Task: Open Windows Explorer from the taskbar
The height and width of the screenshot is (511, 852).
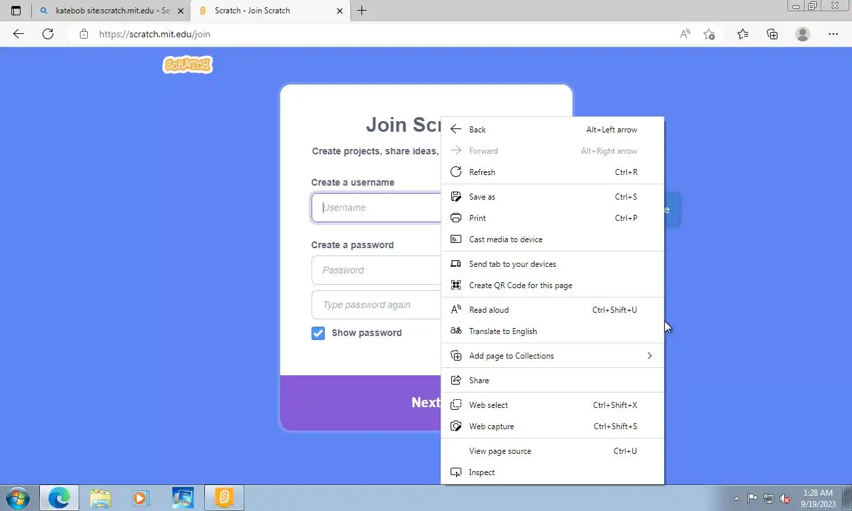Action: 101,498
